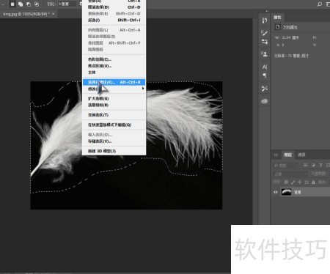Choose 选取相似(R) menu item
Screen dimensions: 330x274
114,105
